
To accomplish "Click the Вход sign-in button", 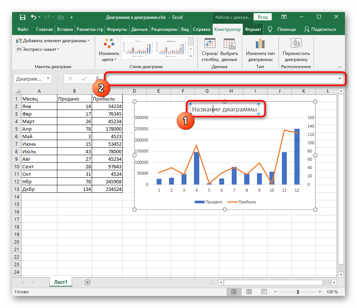I will point(263,17).
